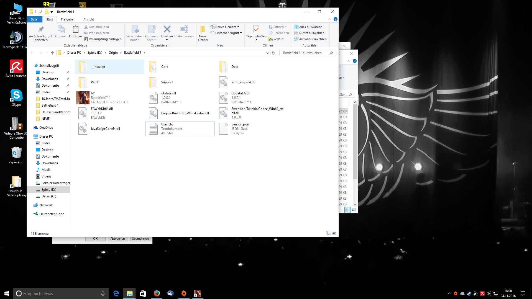Switch to large icons view toggle
The height and width of the screenshot is (299, 532).
(x=334, y=233)
